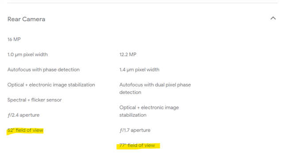Click the ƒ symbol before 2.4 aperture

pos(9,115)
